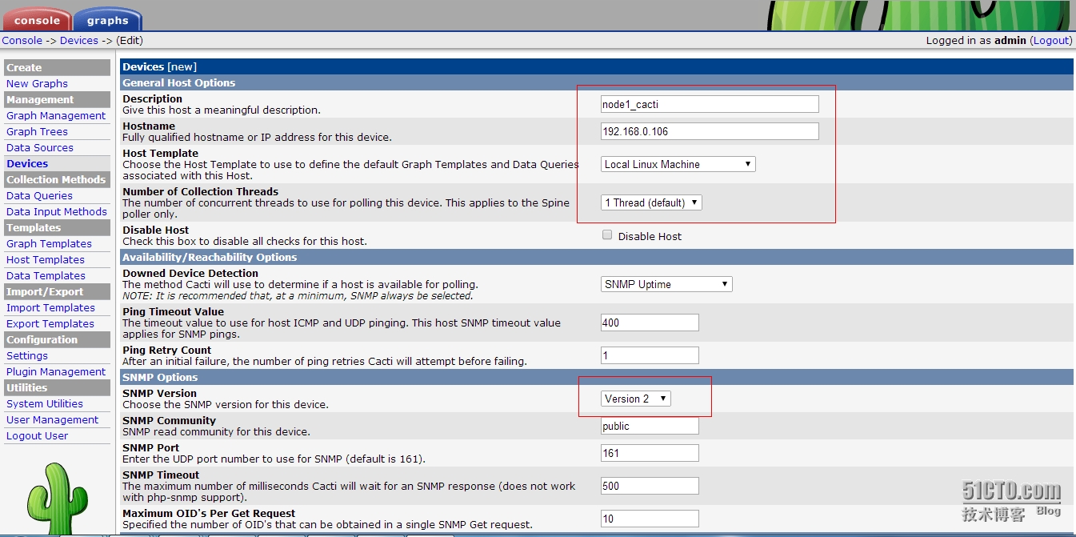
Task: Click the Ping Retry Count field
Action: 650,355
